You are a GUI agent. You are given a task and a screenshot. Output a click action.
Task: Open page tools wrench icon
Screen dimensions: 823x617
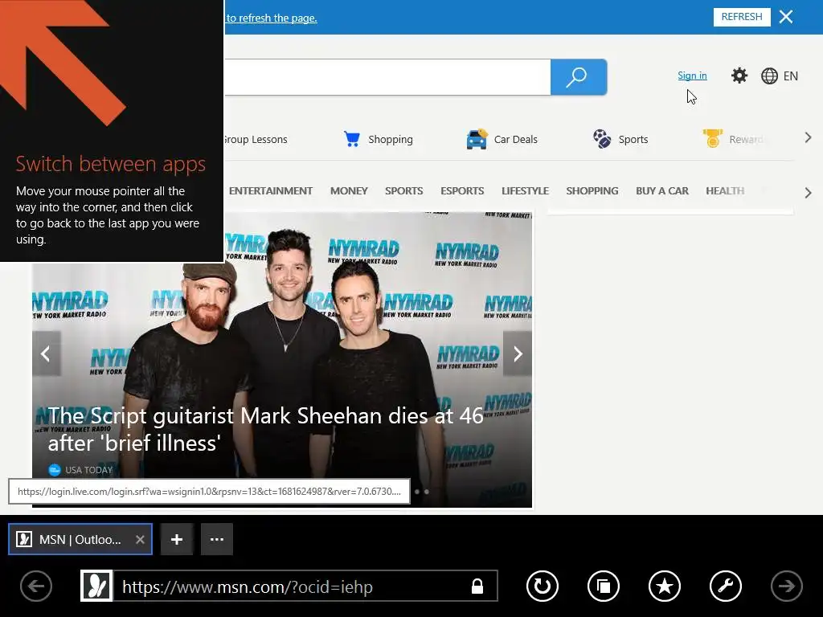point(726,586)
